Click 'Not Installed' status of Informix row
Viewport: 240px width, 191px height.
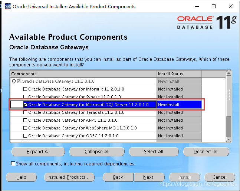point(170,89)
